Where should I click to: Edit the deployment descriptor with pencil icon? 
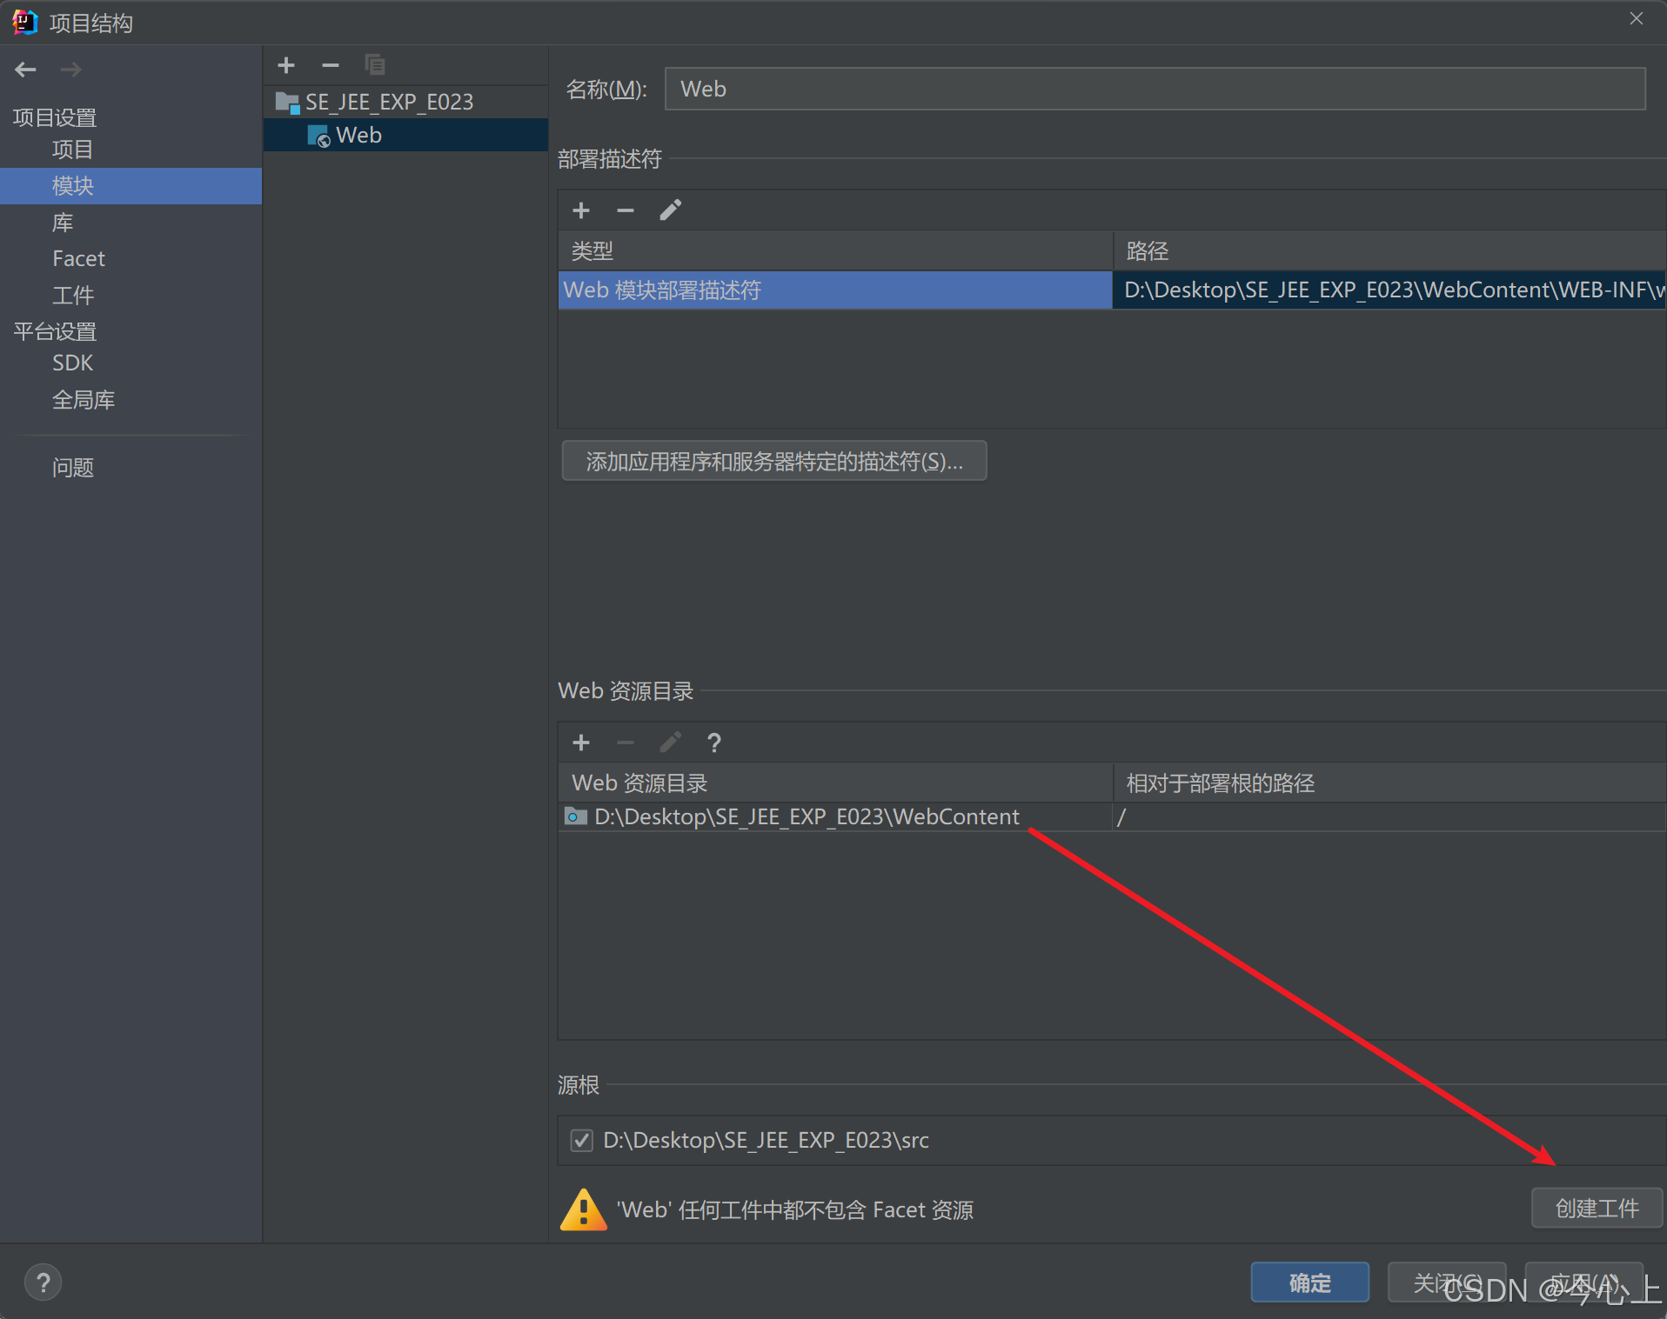[670, 210]
